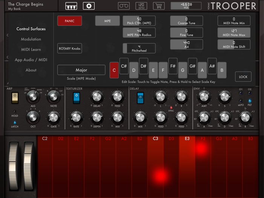Open the settings gear icon
The image size is (264, 198).
click(x=89, y=6)
